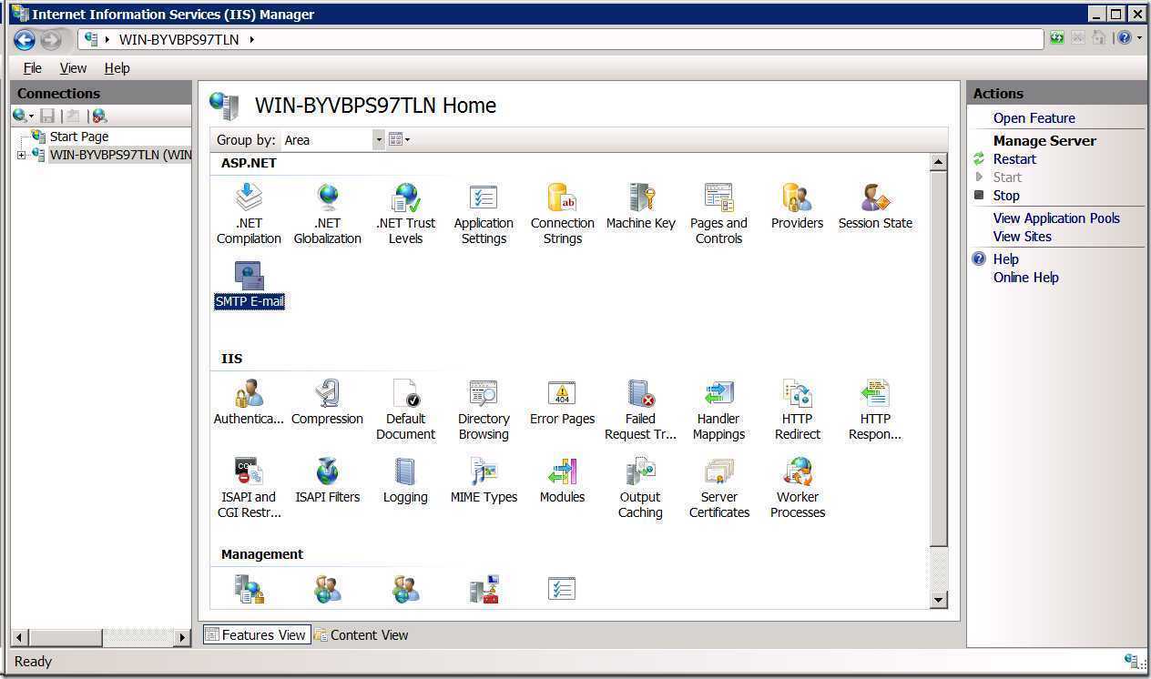The height and width of the screenshot is (679, 1151).
Task: Click the refresh page icon beside address bar
Action: click(1056, 38)
